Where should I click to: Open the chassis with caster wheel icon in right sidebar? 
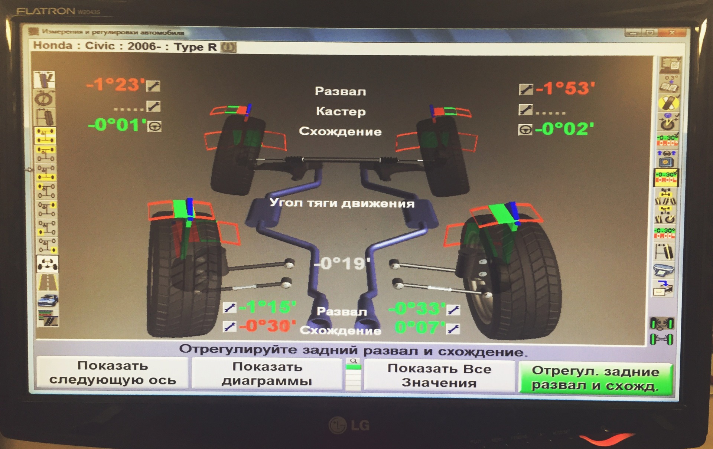click(x=665, y=216)
